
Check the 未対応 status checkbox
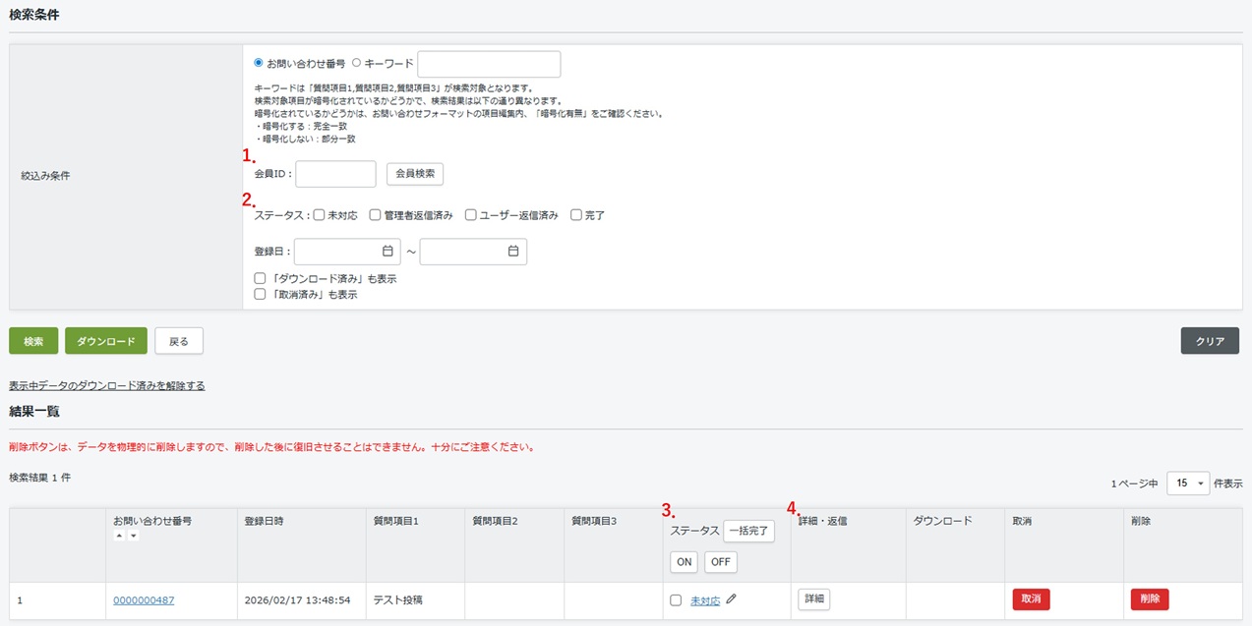tap(320, 215)
